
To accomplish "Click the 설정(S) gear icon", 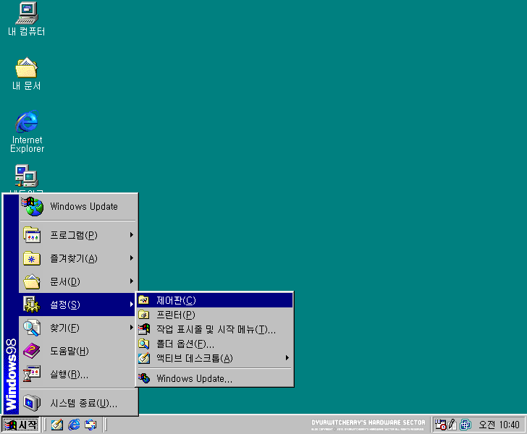I will coord(32,305).
